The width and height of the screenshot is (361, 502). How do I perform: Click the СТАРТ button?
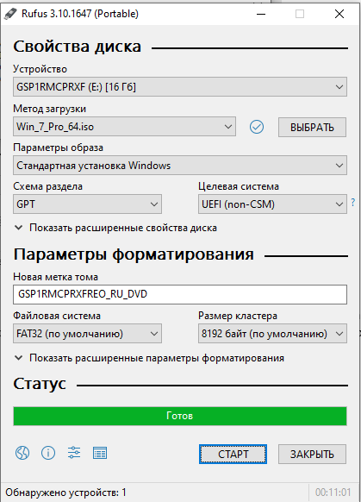tap(233, 454)
